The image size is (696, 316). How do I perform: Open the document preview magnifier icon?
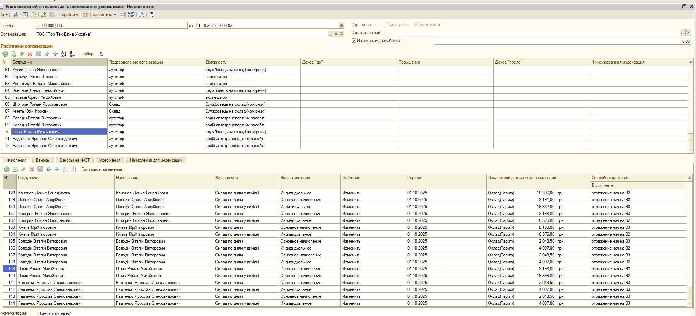coord(142,15)
